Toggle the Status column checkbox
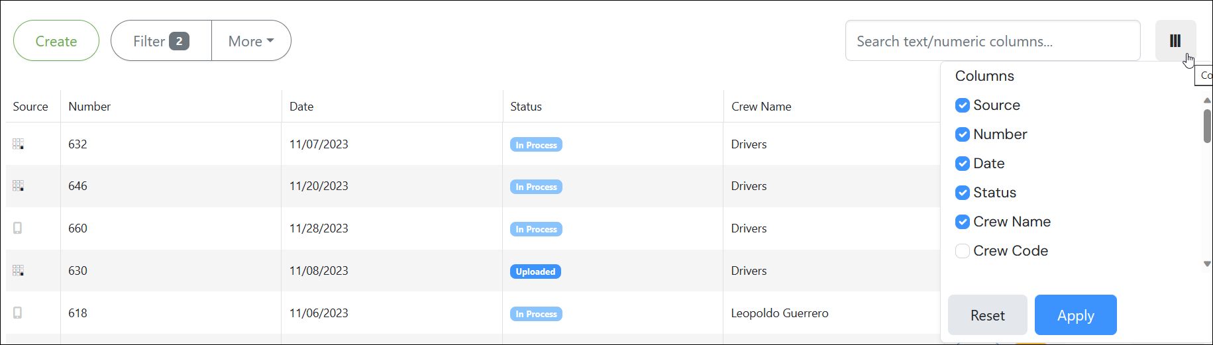Viewport: 1213px width, 345px height. [x=963, y=193]
